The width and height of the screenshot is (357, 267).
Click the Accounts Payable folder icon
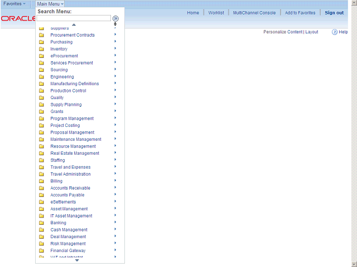41,195
